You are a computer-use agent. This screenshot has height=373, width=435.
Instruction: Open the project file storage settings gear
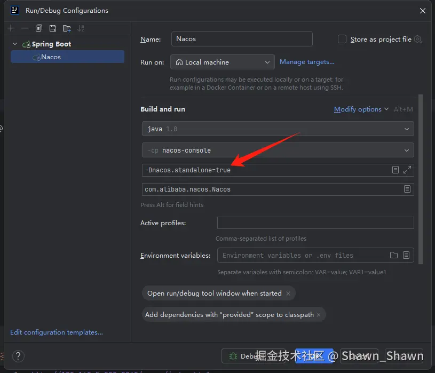click(418, 39)
